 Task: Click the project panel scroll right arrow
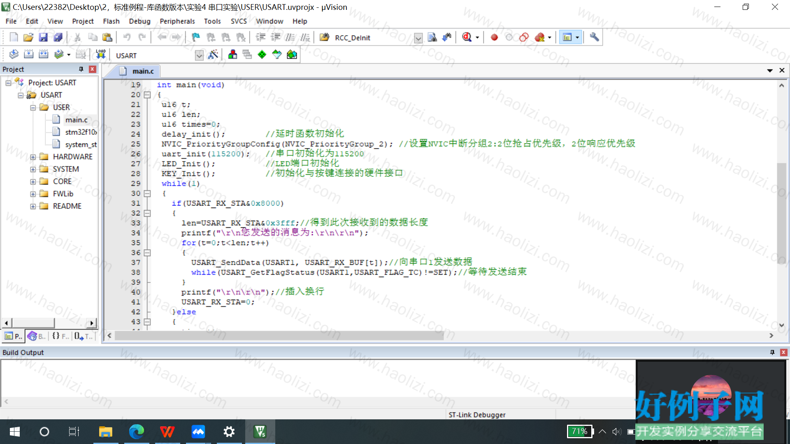(x=92, y=323)
